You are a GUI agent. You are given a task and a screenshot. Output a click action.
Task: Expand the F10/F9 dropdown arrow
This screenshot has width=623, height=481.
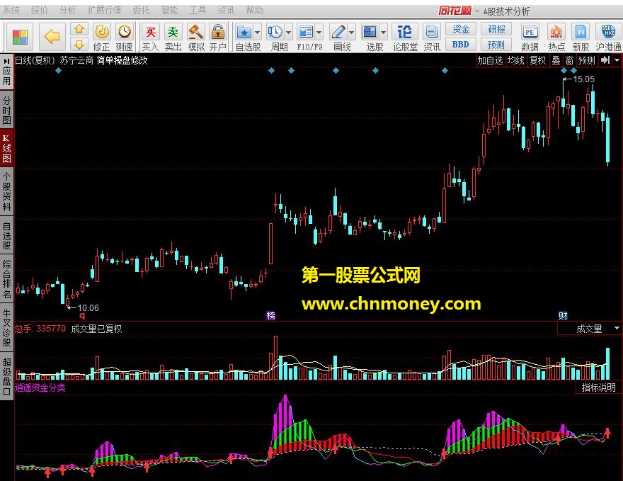point(319,32)
